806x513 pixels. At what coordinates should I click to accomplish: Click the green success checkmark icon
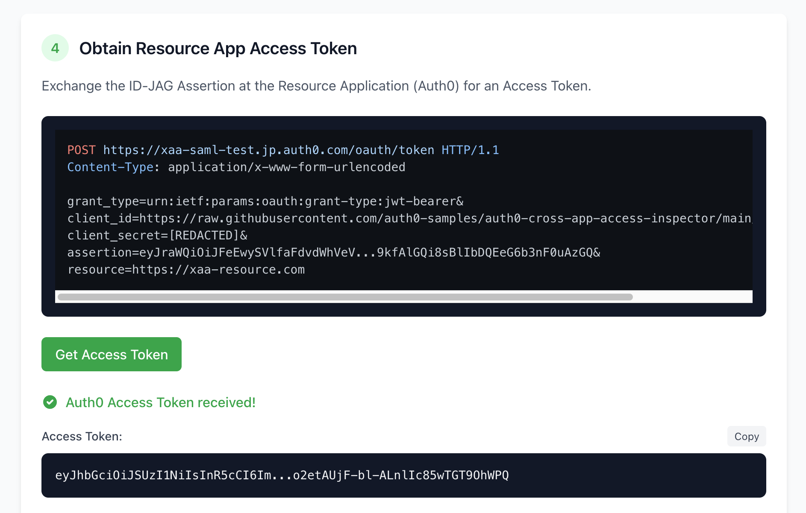pyautogui.click(x=50, y=402)
